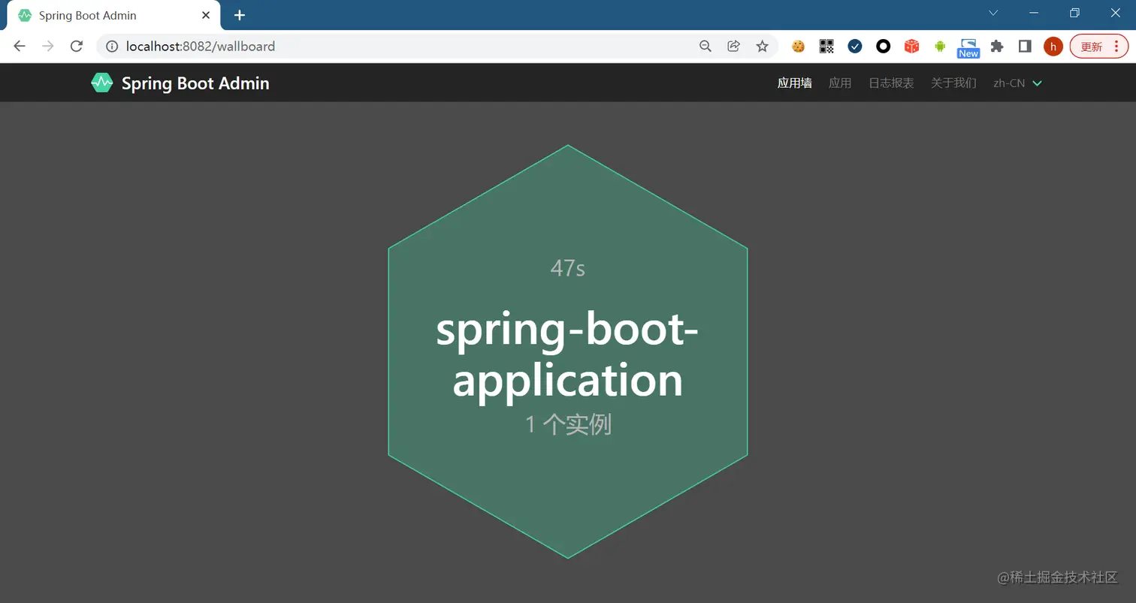Close the browser window
Viewport: 1136px width, 603px height.
[x=1116, y=13]
